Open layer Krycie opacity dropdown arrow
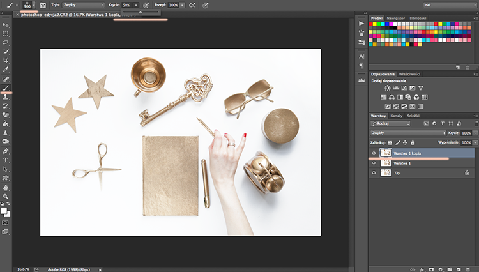This screenshot has height=272, width=479. [475, 133]
